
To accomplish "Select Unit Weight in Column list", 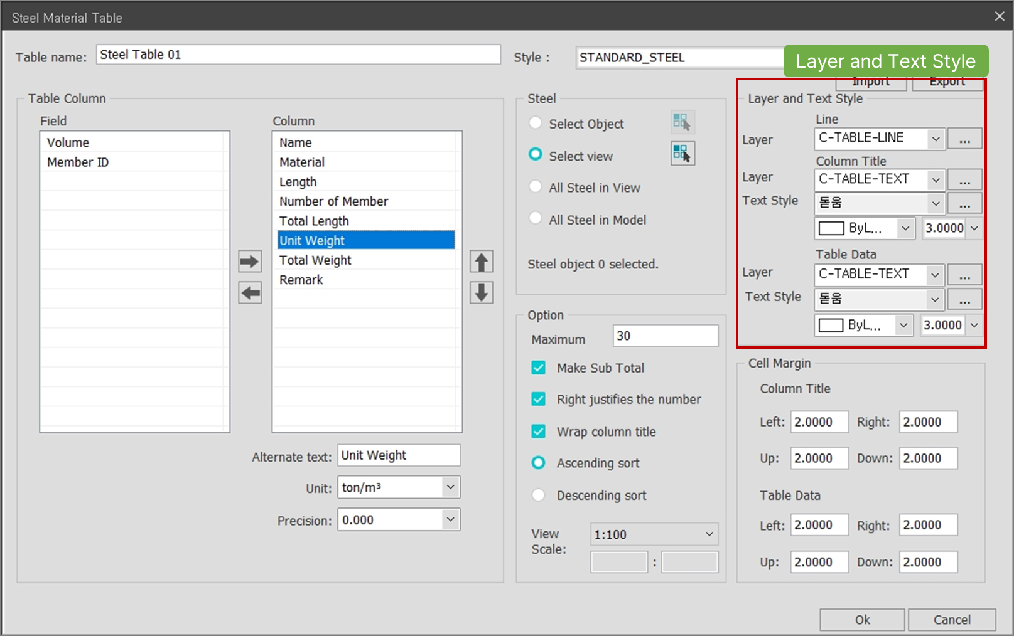I will 367,240.
